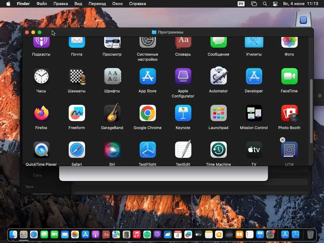Open the Правка menu
This screenshot has height=243, width=324.
click(60, 4)
